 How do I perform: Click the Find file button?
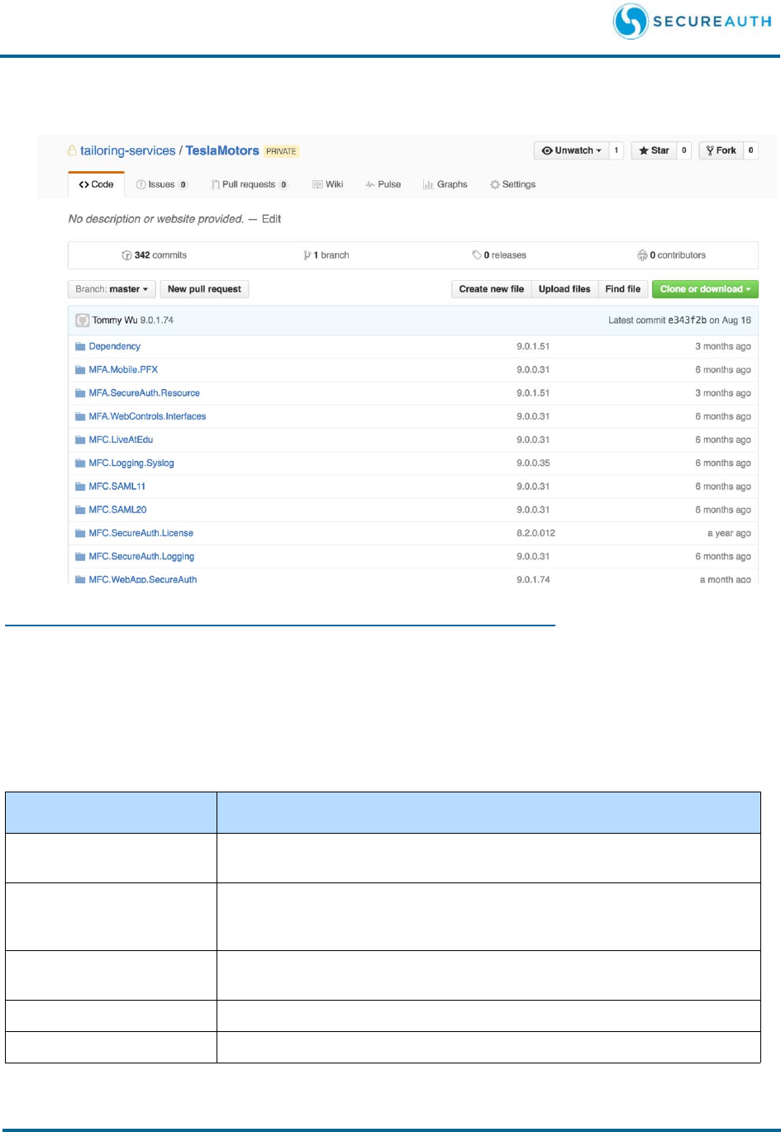[x=622, y=289]
